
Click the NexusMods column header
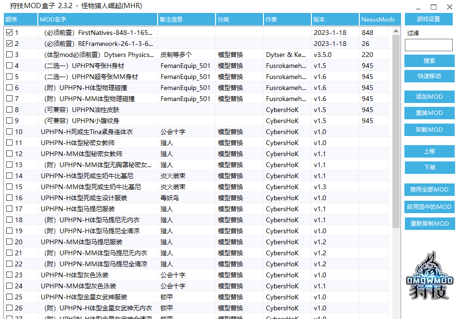click(380, 19)
